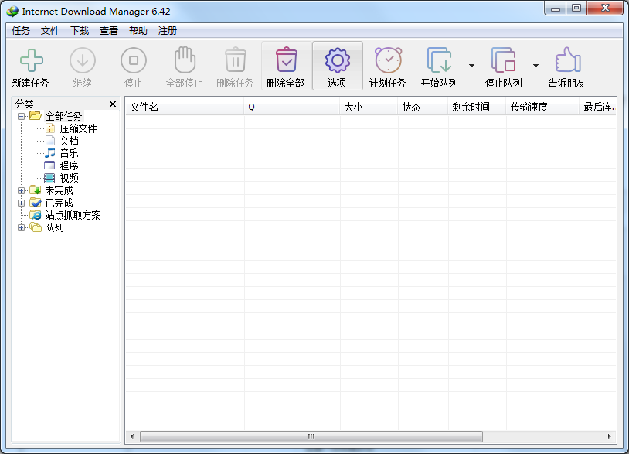This screenshot has height=454, width=629.
Task: Click the 新建任务 (new task) plus icon
Action: 31,60
